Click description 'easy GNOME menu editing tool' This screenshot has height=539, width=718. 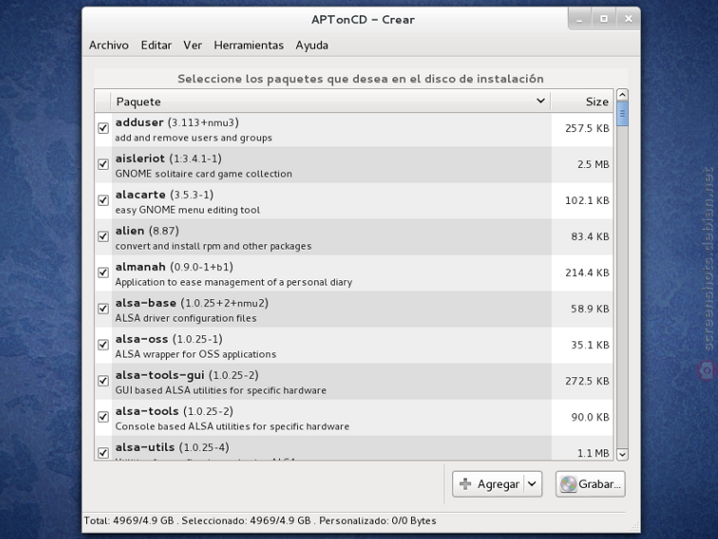tap(188, 210)
